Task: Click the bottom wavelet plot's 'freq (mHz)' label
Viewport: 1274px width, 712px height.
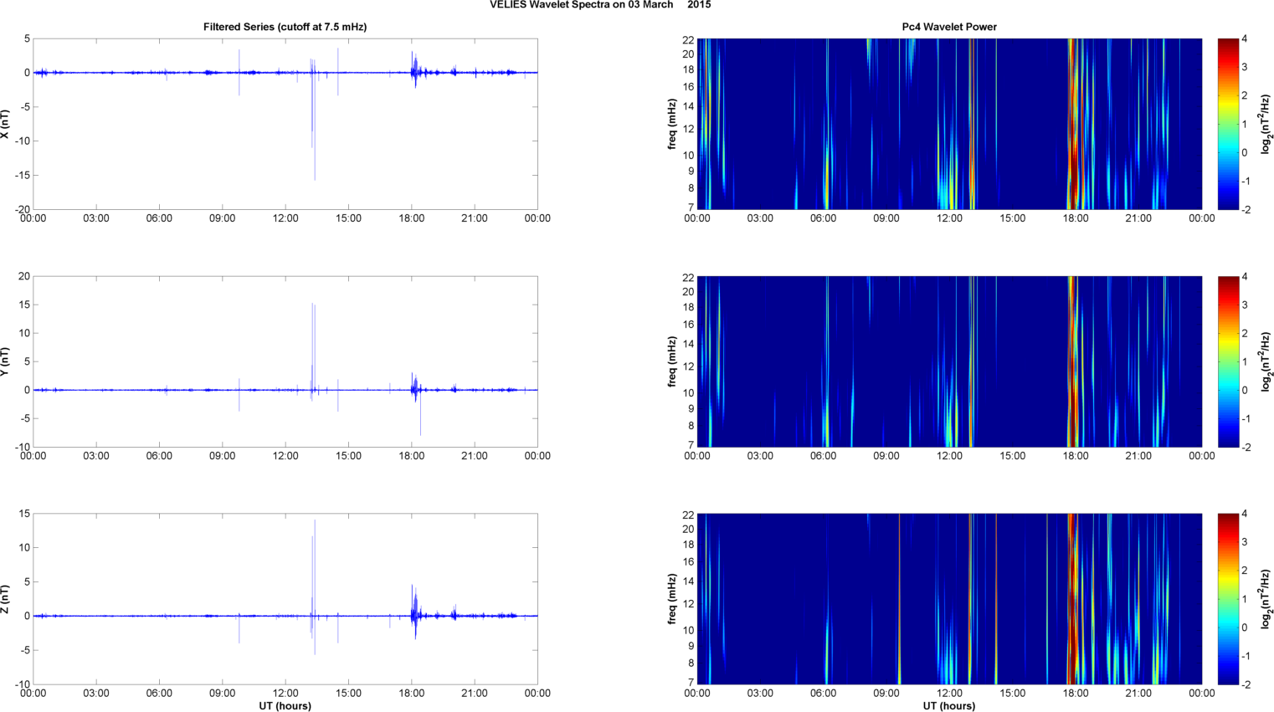Action: tap(671, 599)
